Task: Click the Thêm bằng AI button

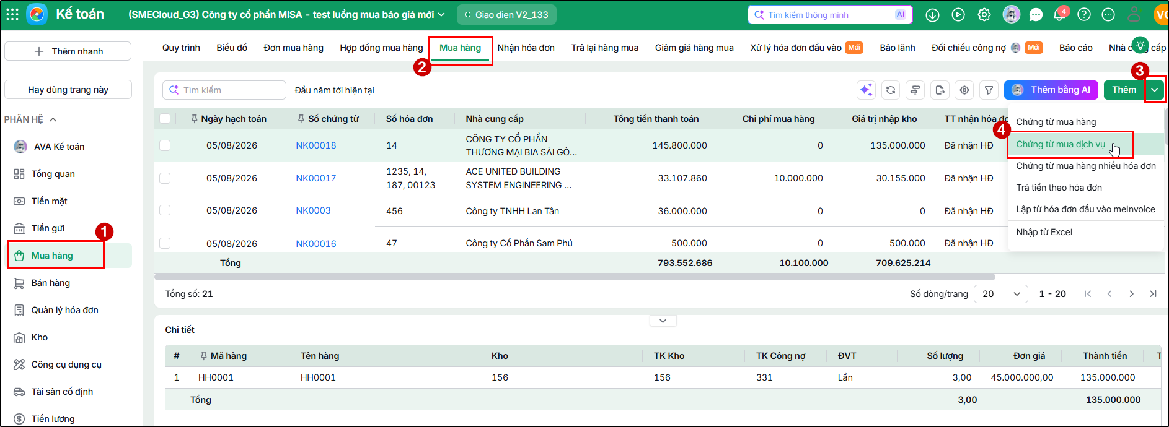Action: point(1051,90)
